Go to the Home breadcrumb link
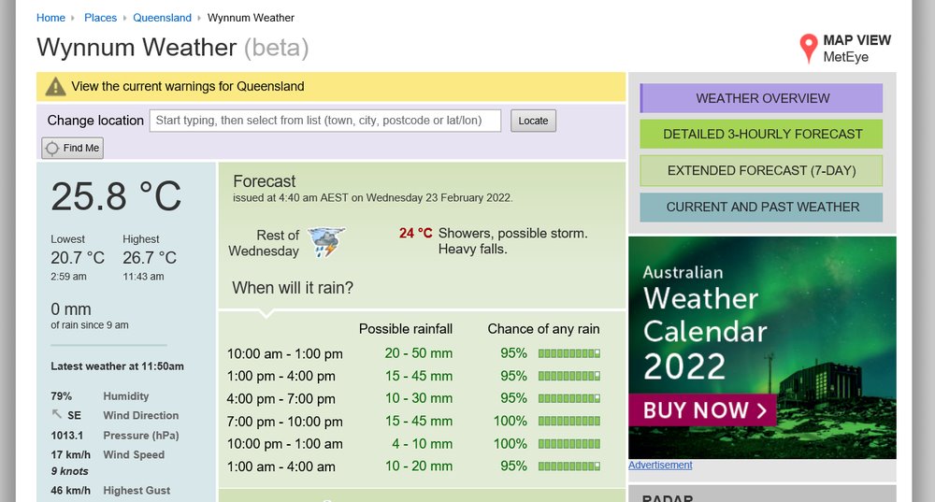 pyautogui.click(x=50, y=18)
